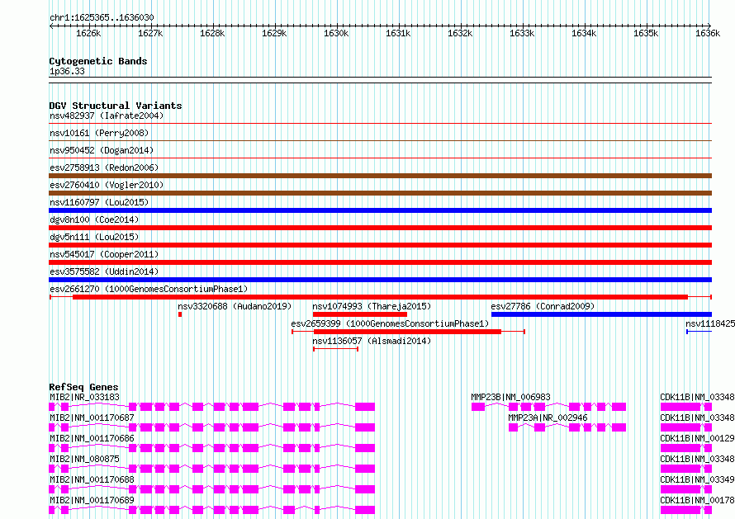The image size is (735, 519).
Task: Click the MMP23B|NM_006983 gene label
Action: point(510,397)
